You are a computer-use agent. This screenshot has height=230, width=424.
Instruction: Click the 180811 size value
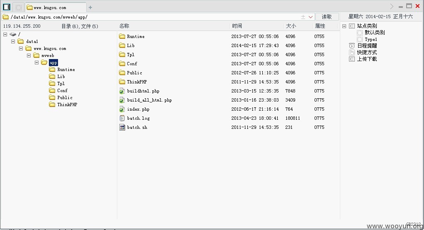(x=293, y=118)
